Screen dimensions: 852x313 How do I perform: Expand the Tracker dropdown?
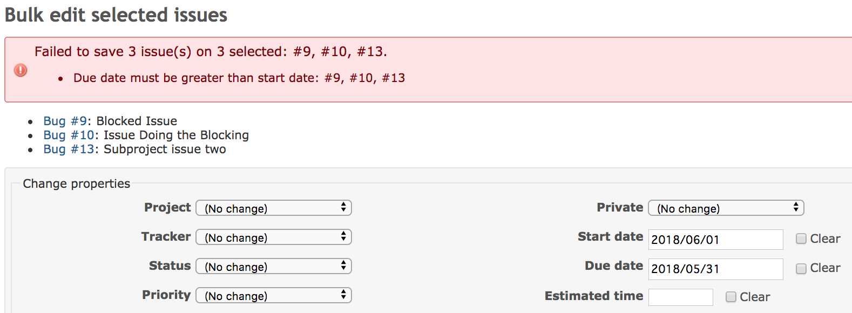tap(274, 237)
